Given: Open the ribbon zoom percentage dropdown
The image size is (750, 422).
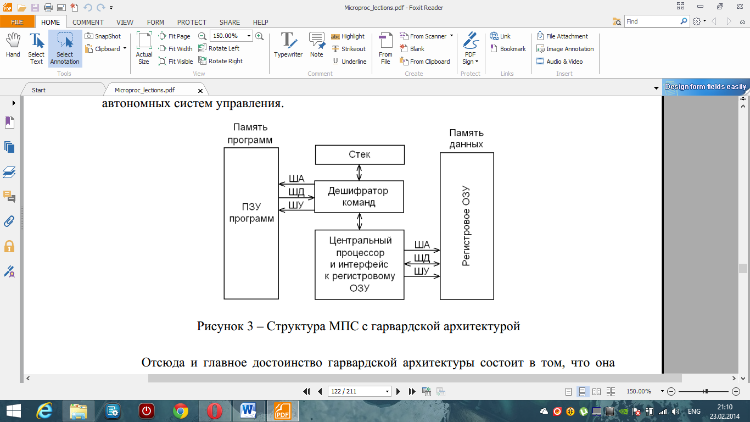Looking at the screenshot, I should point(249,36).
